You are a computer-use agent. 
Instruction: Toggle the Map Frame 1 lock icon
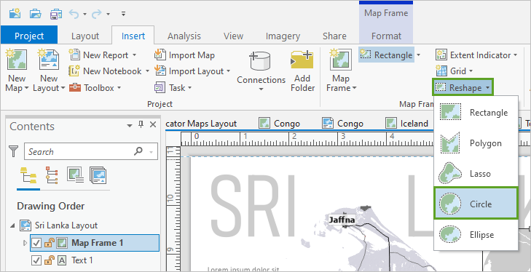[50, 243]
